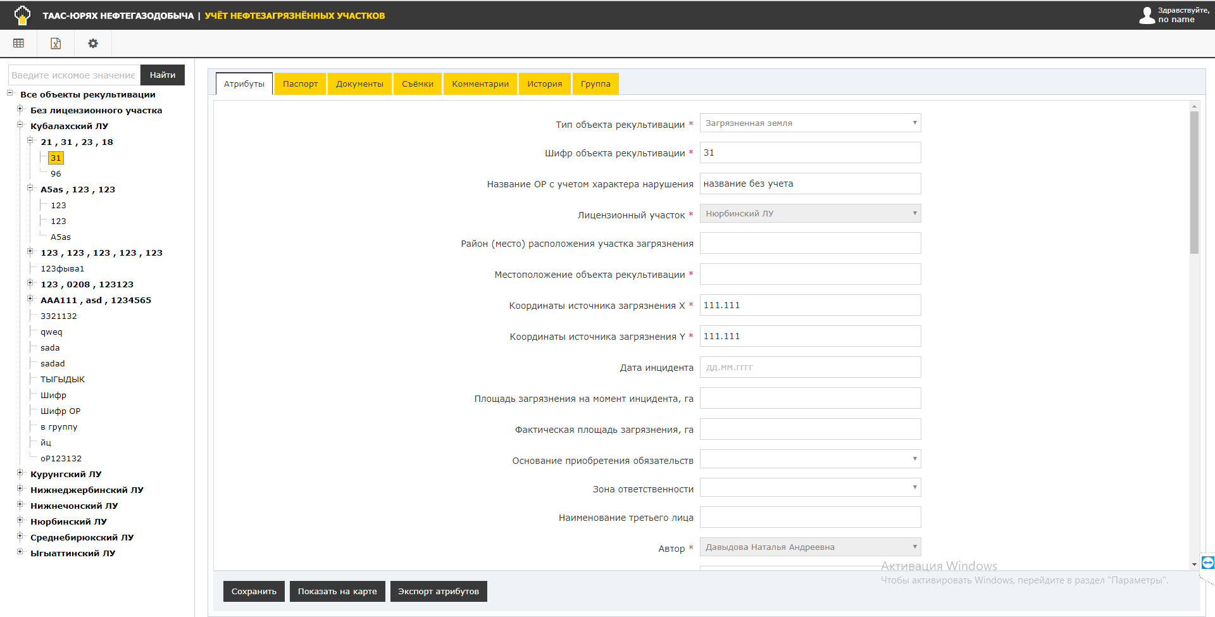The height and width of the screenshot is (617, 1215).
Task: Click the Сохранить button
Action: click(x=254, y=592)
